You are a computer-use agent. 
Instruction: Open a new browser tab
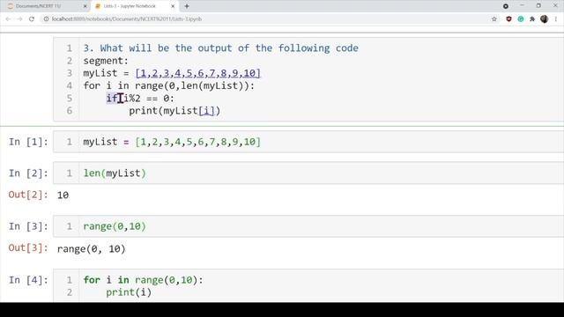187,6
